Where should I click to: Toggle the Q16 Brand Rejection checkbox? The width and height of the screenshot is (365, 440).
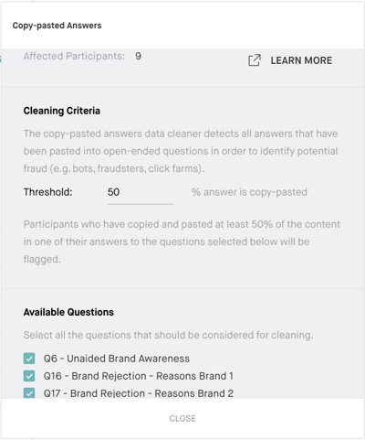pos(29,376)
